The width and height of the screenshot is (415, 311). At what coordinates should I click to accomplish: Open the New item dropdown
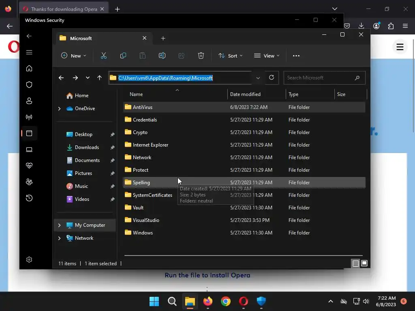point(74,56)
